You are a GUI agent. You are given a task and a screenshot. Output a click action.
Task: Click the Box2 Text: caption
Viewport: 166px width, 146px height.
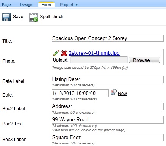(x=13, y=124)
